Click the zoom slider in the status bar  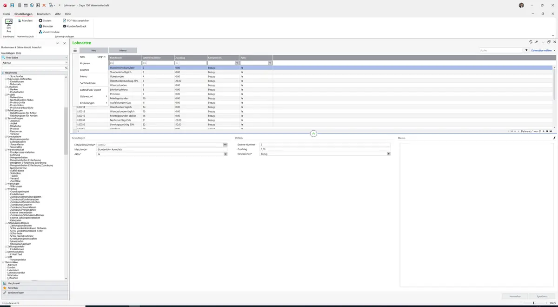tap(533, 303)
